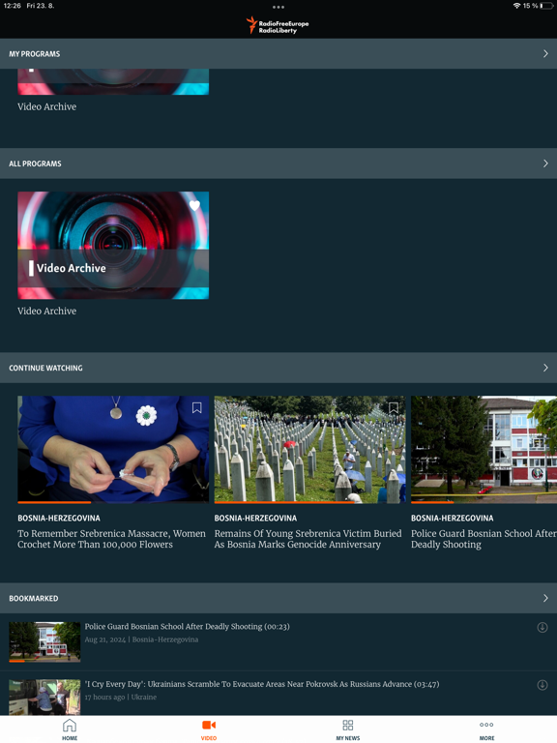The image size is (557, 743).
Task: Bookmark the Srebrenica crochet flowers video
Action: [197, 407]
